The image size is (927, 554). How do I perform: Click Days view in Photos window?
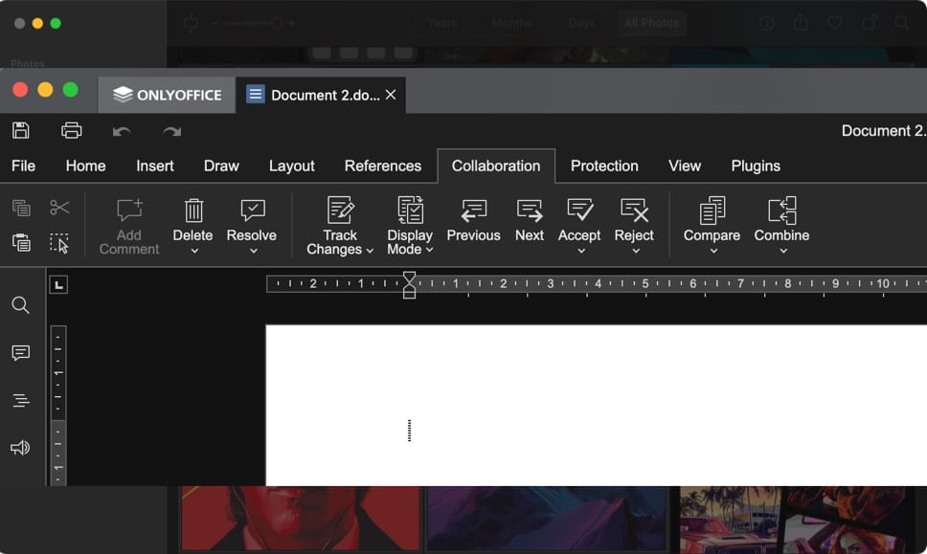(581, 23)
